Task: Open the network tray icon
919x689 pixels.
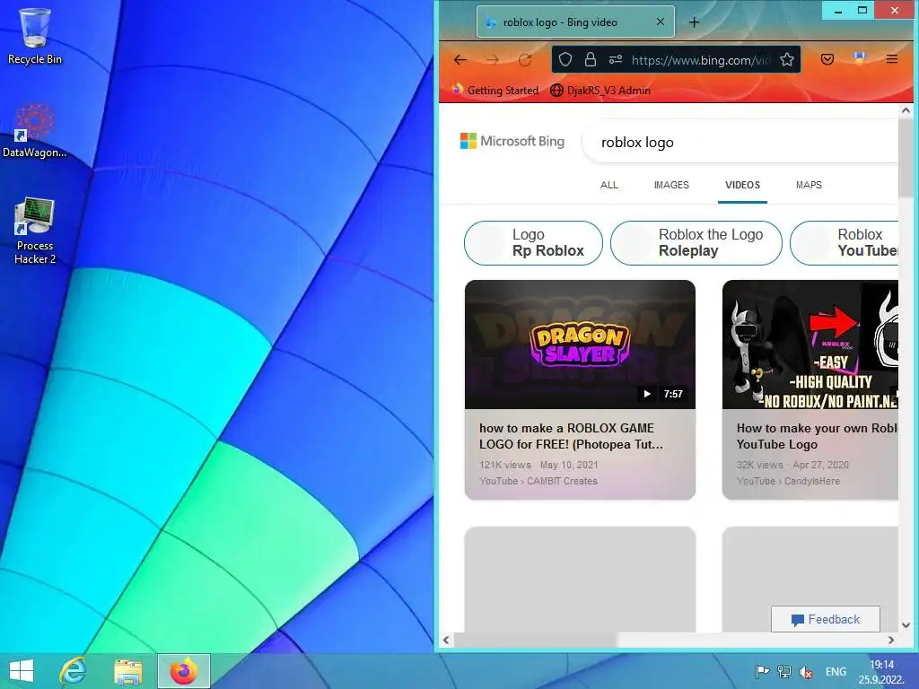Action: click(784, 671)
